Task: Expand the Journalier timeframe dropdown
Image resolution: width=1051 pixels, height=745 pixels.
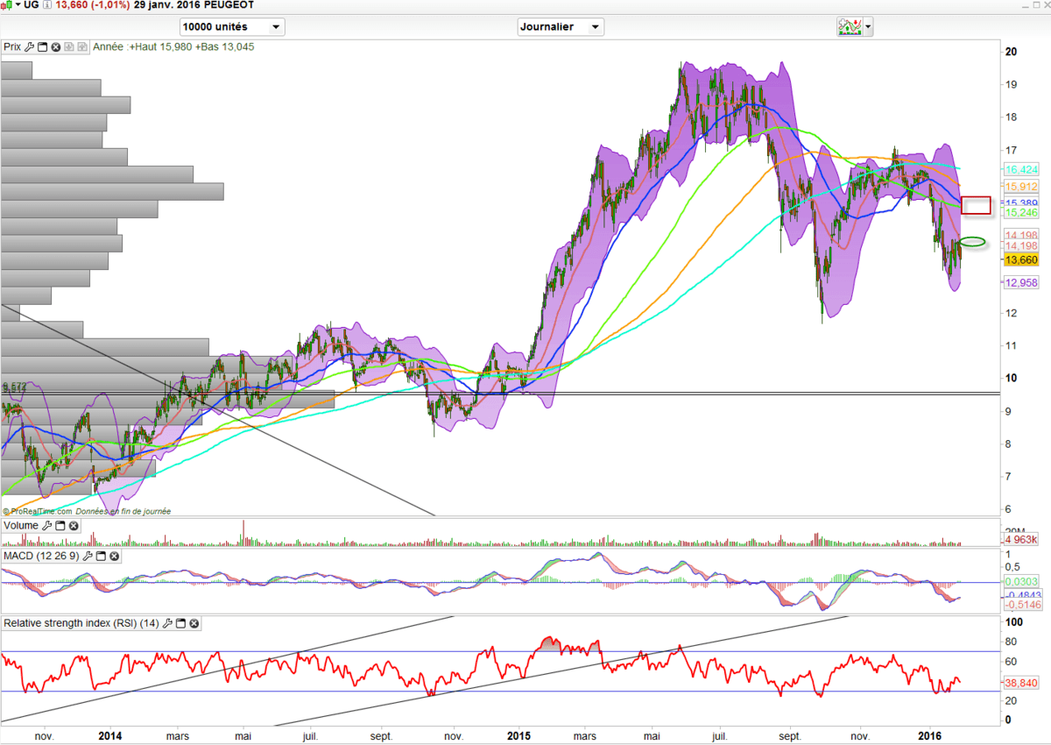Action: [561, 27]
